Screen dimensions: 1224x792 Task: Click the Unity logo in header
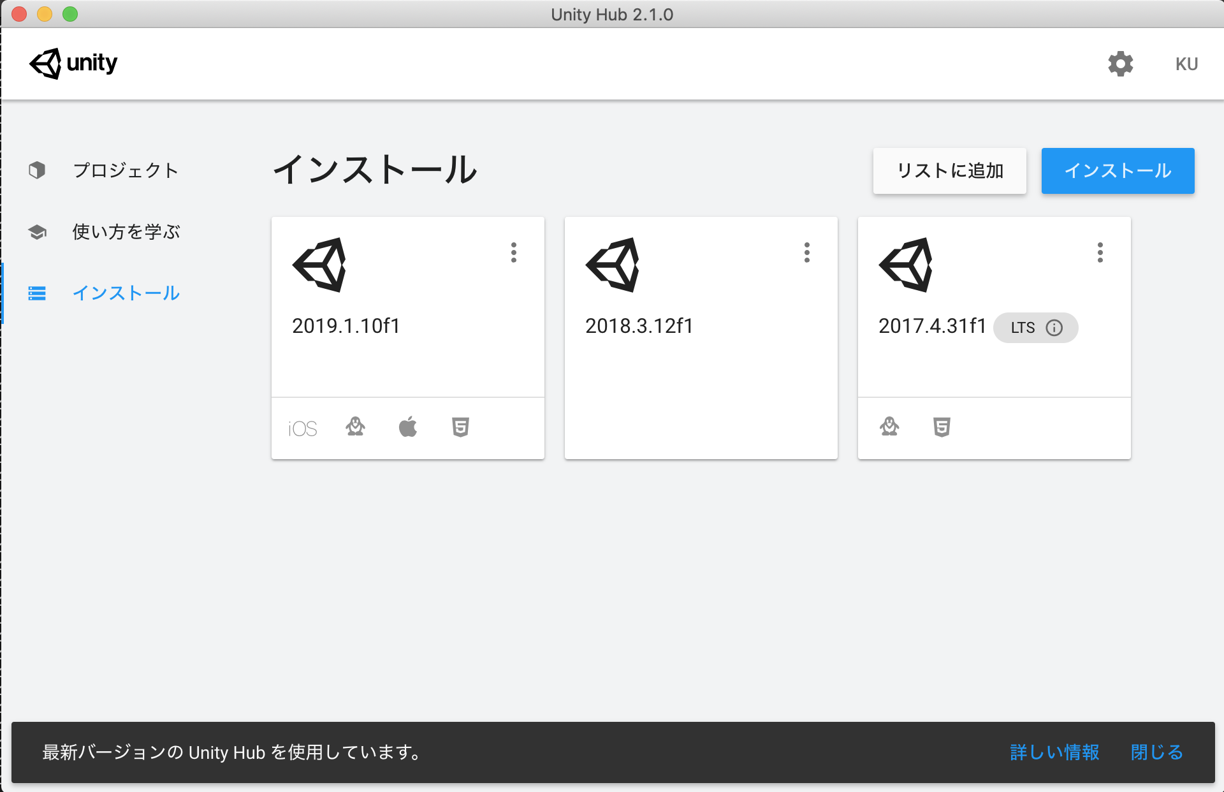[x=73, y=63]
